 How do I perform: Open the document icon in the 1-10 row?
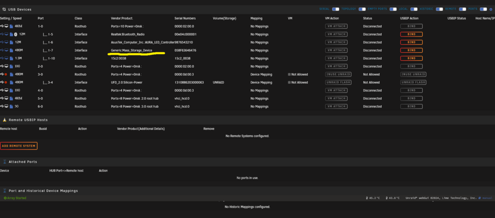11,59
